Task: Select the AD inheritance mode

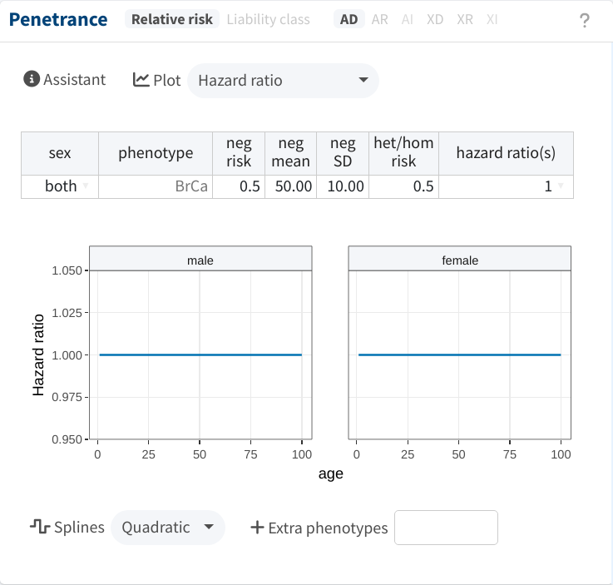Action: point(349,19)
